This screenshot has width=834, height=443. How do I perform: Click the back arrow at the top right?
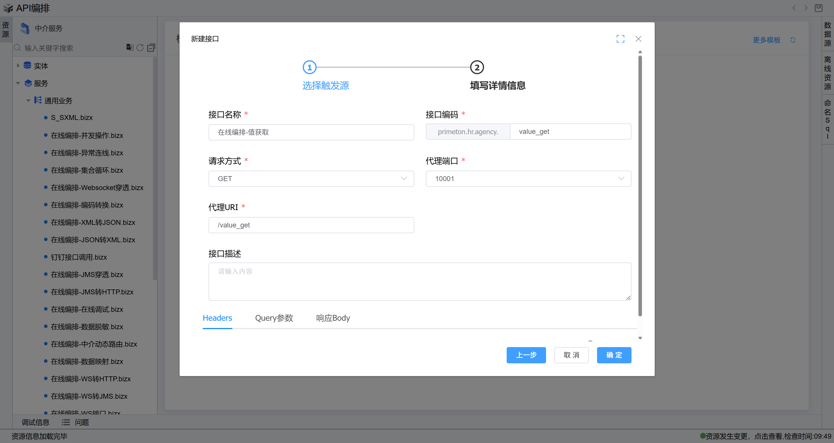(x=794, y=8)
